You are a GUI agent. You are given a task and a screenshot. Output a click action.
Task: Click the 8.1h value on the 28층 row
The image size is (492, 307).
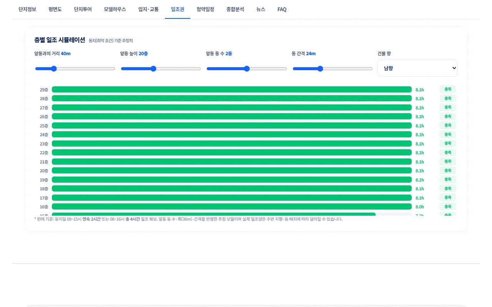[420, 99]
